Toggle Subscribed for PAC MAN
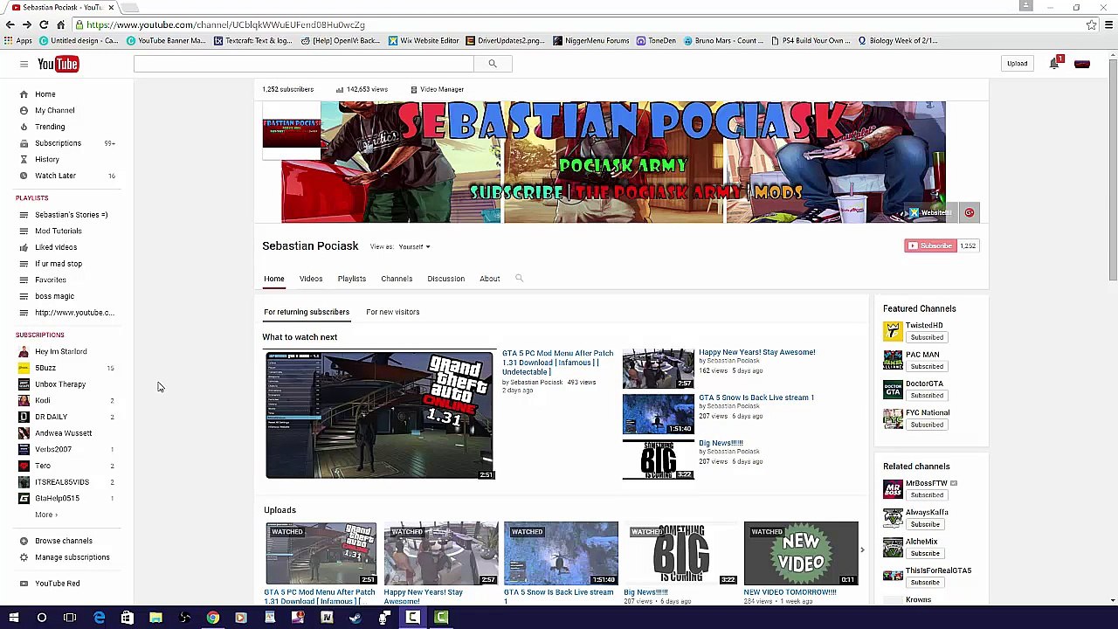The image size is (1118, 629). tap(926, 366)
